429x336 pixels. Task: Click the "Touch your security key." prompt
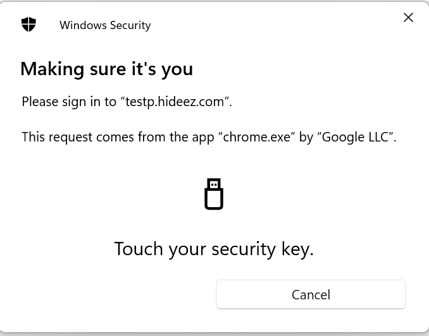coord(214,249)
